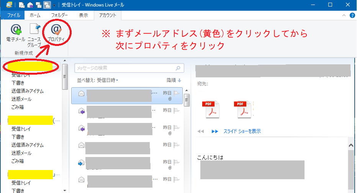Click the こんにちは text in message body
The height and width of the screenshot is (193, 357).
click(210, 157)
